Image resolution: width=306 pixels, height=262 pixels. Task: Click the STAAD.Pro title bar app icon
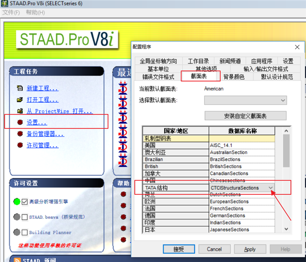[5, 4]
